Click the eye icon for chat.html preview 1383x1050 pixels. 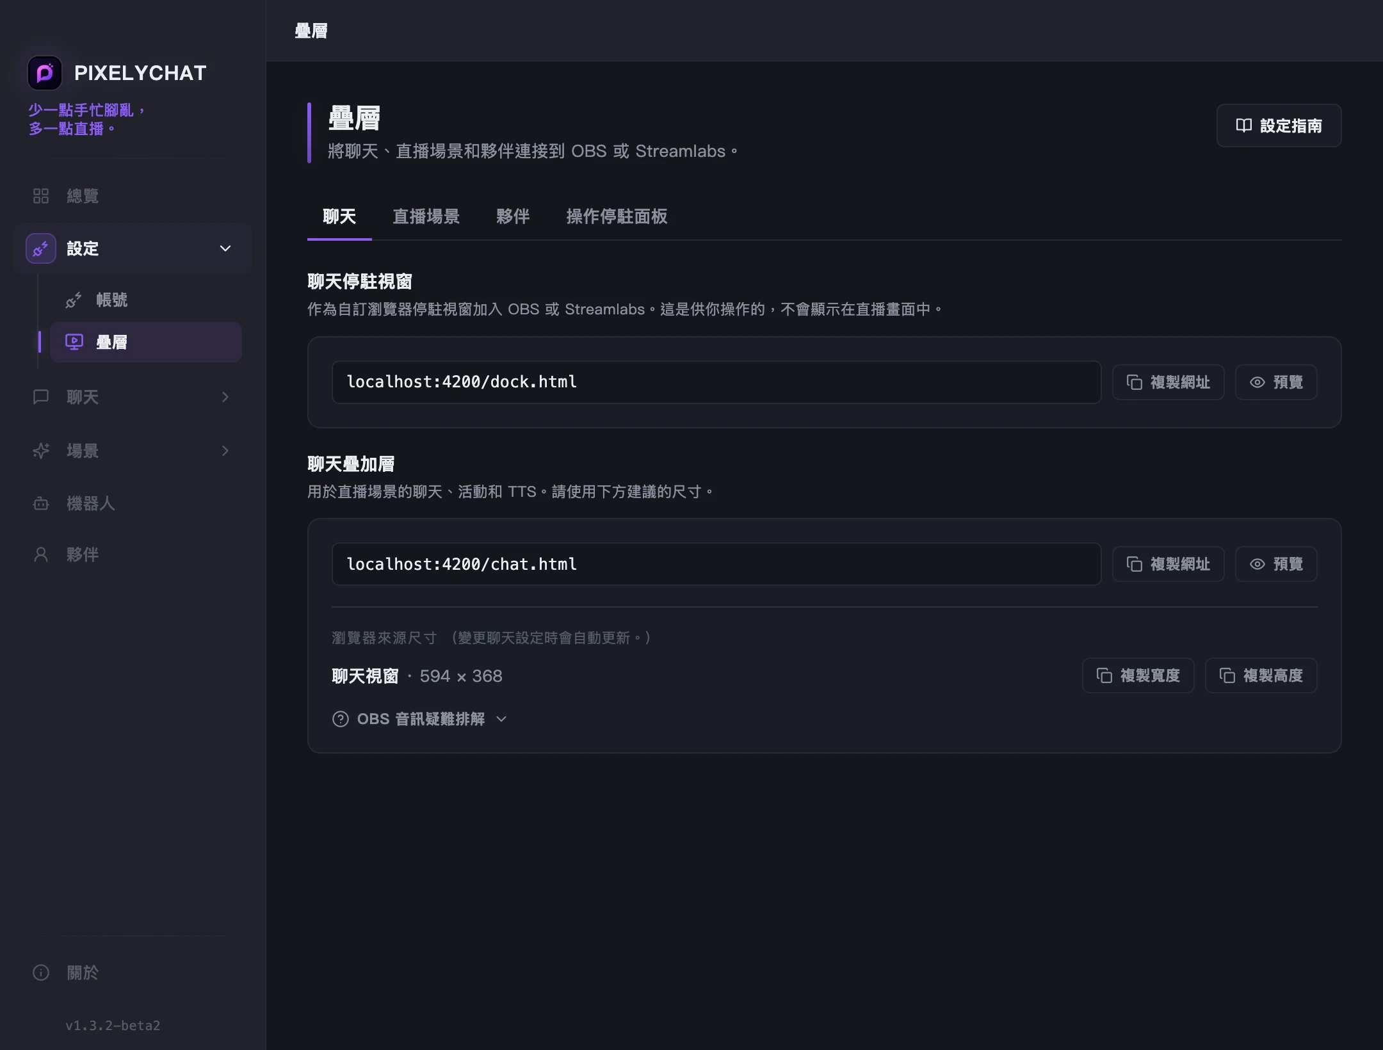(x=1258, y=564)
